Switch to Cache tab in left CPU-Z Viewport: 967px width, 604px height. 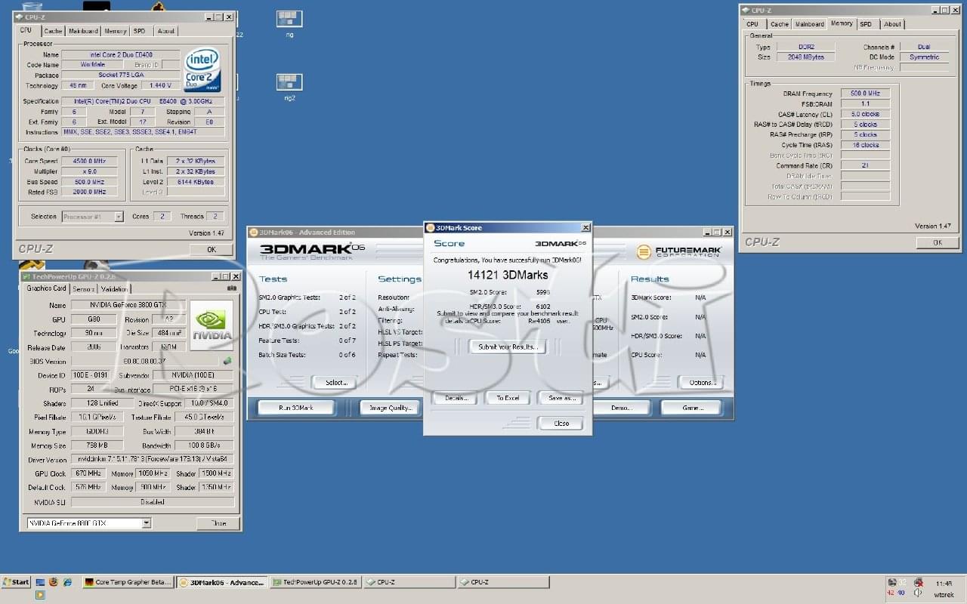pyautogui.click(x=53, y=31)
